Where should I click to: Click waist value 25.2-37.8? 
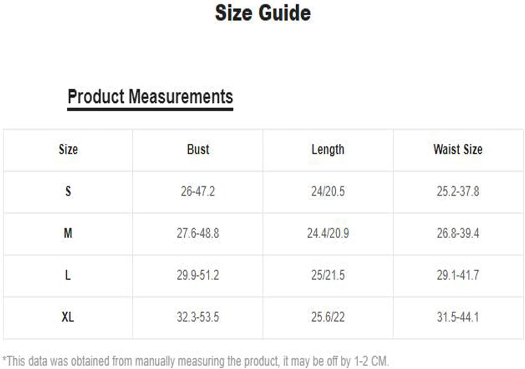click(x=458, y=191)
